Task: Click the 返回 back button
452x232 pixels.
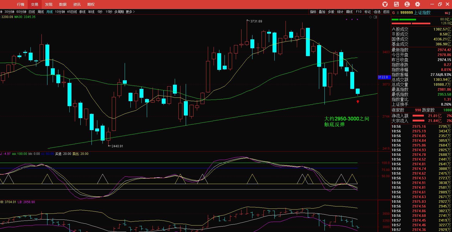Action: pyautogui.click(x=386, y=12)
